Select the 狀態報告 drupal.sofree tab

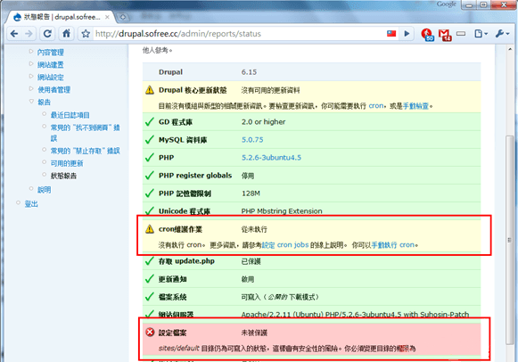click(x=62, y=17)
